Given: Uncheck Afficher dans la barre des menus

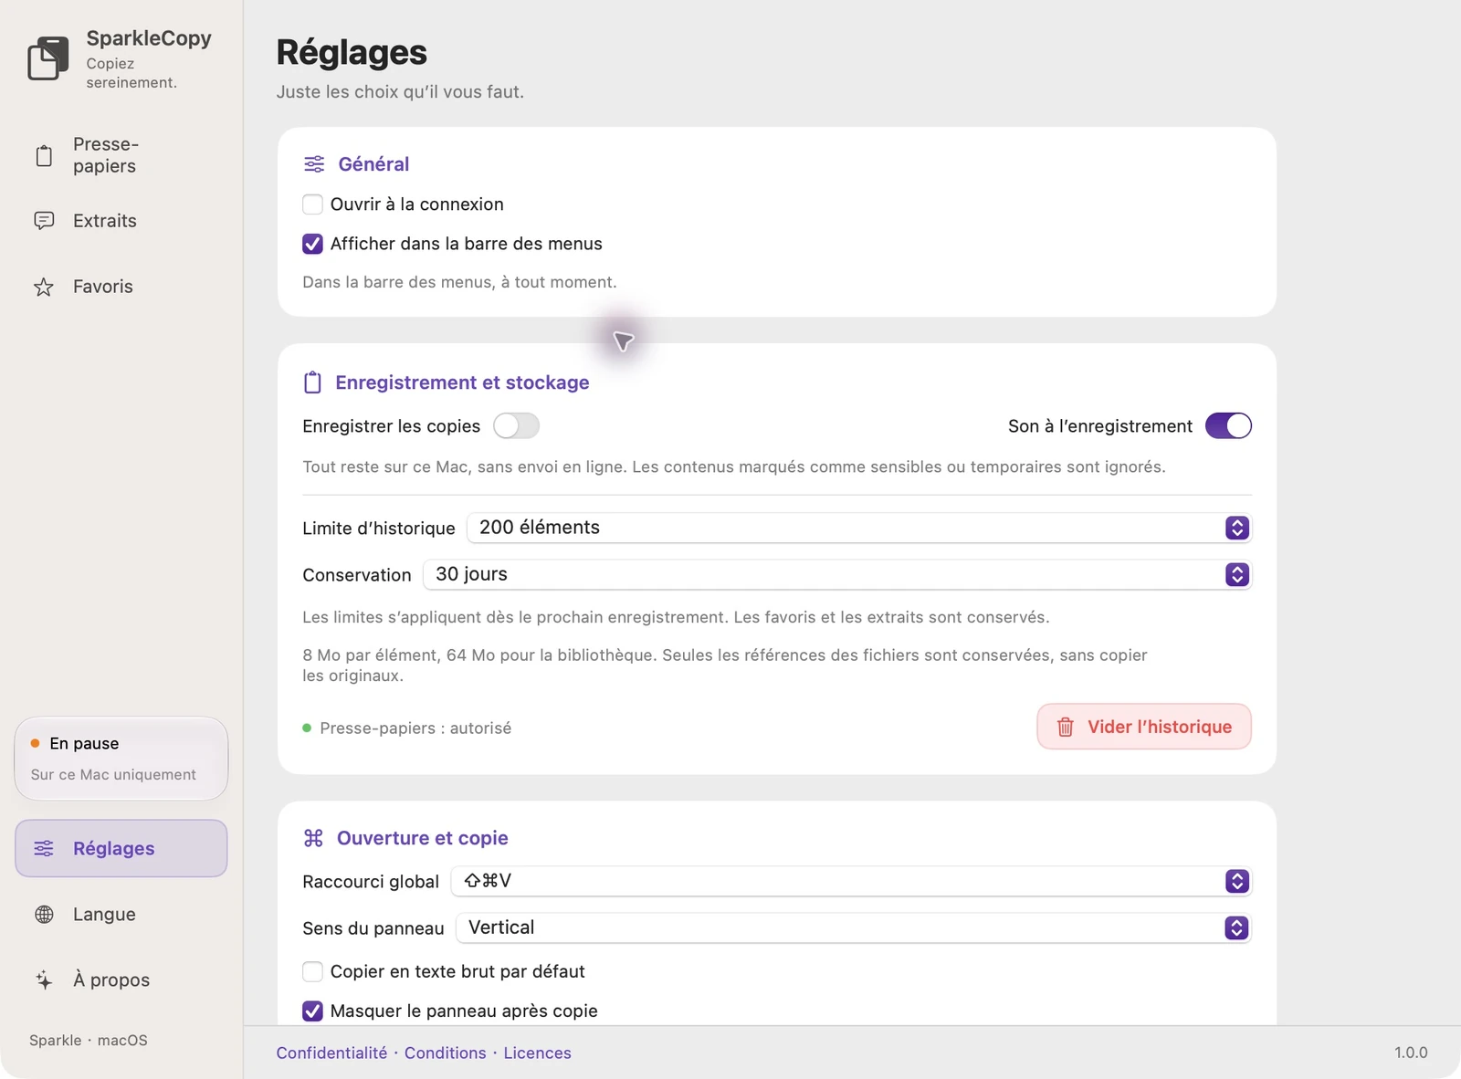Looking at the screenshot, I should click(x=312, y=244).
